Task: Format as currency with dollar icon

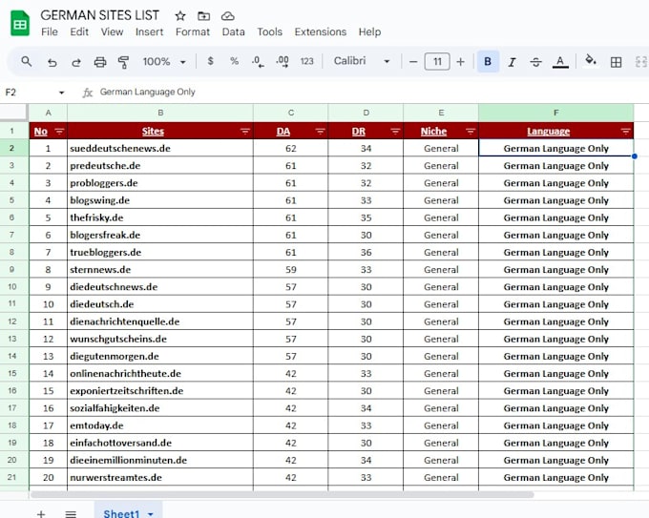Action: (210, 61)
